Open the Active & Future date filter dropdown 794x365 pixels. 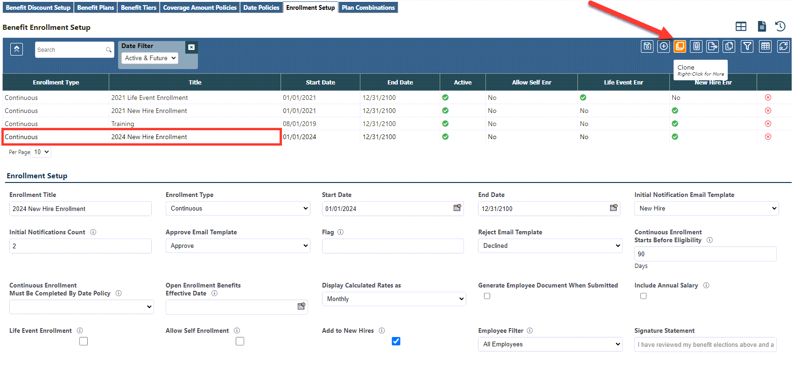(150, 58)
